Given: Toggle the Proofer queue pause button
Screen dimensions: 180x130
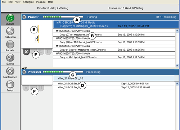Looking at the screenshot, I should pos(24,17).
